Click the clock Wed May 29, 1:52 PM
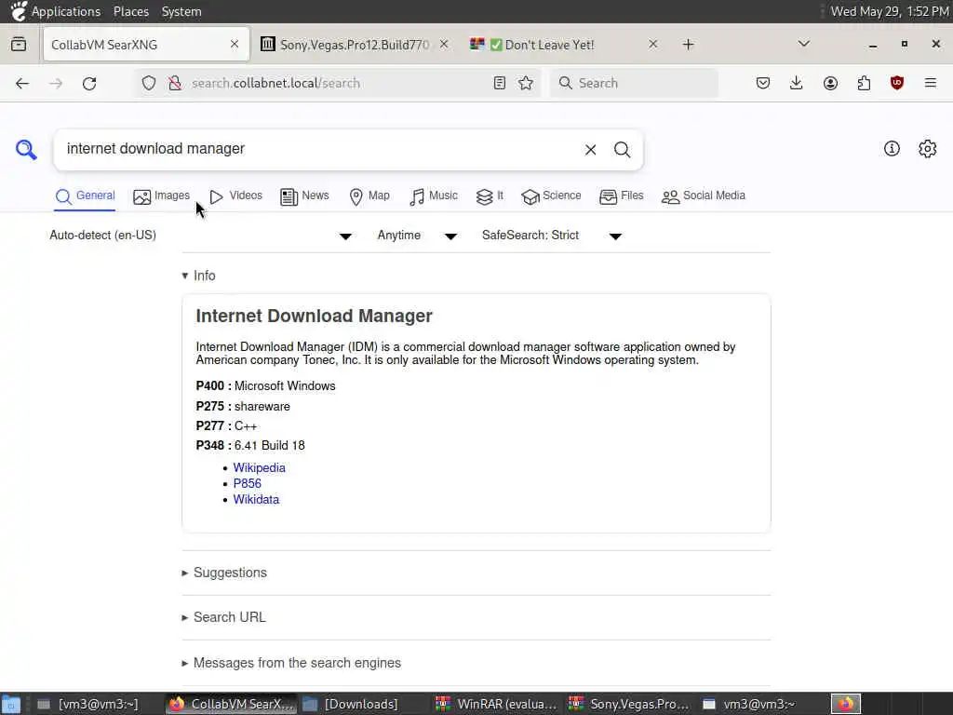953x715 pixels. click(x=889, y=11)
